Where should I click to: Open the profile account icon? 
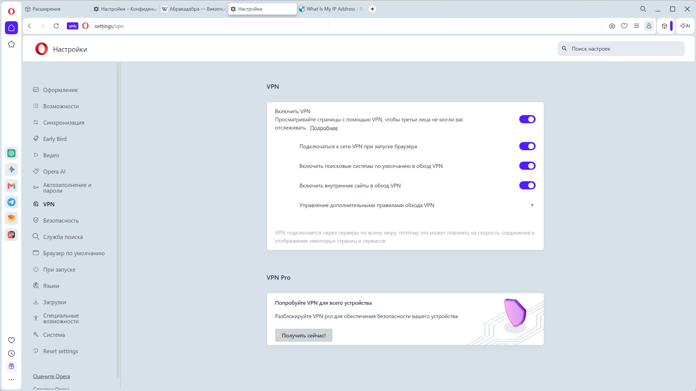pyautogui.click(x=649, y=26)
